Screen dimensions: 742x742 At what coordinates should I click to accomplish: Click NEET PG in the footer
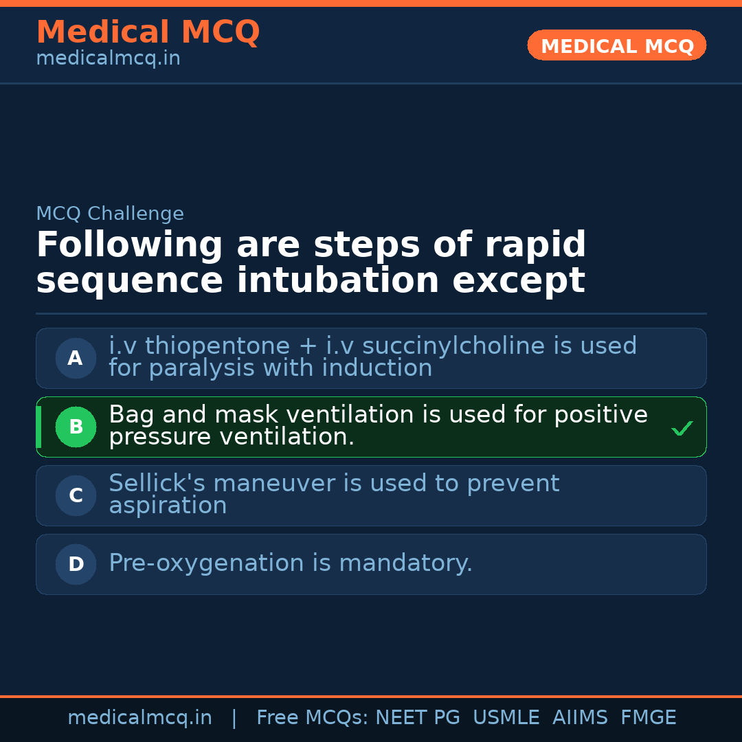(418, 718)
